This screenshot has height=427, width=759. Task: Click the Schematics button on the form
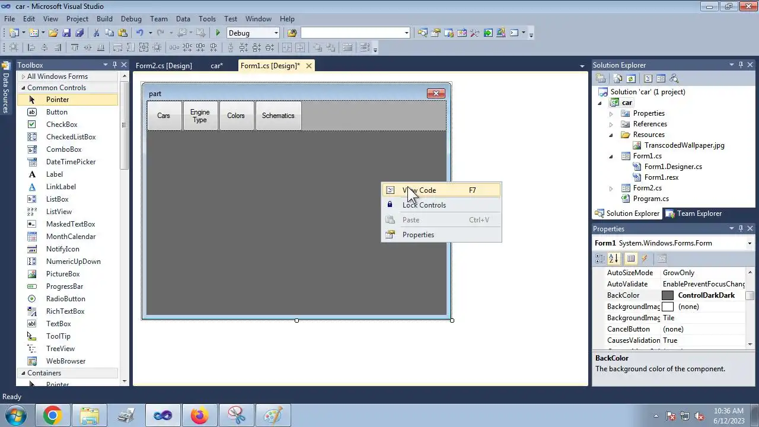278,116
